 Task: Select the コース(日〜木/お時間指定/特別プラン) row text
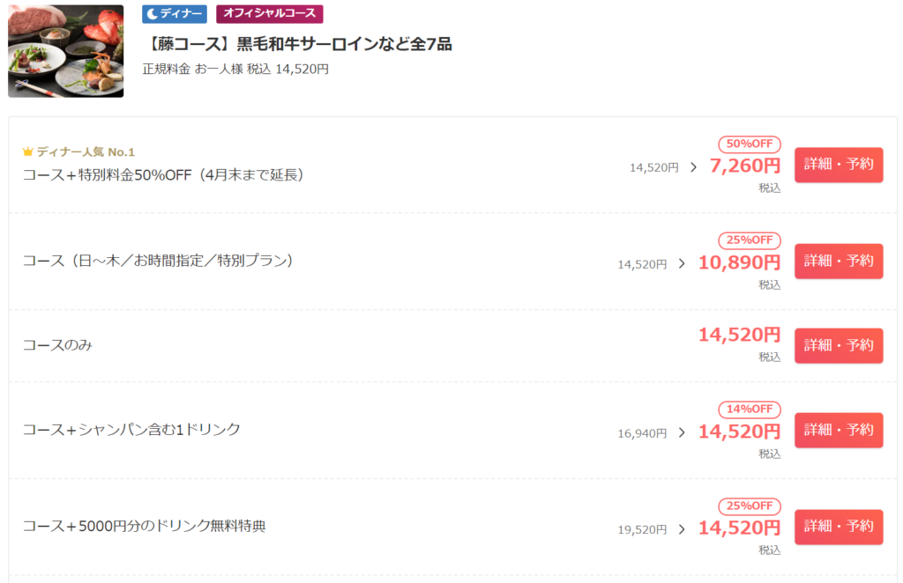coord(158,261)
